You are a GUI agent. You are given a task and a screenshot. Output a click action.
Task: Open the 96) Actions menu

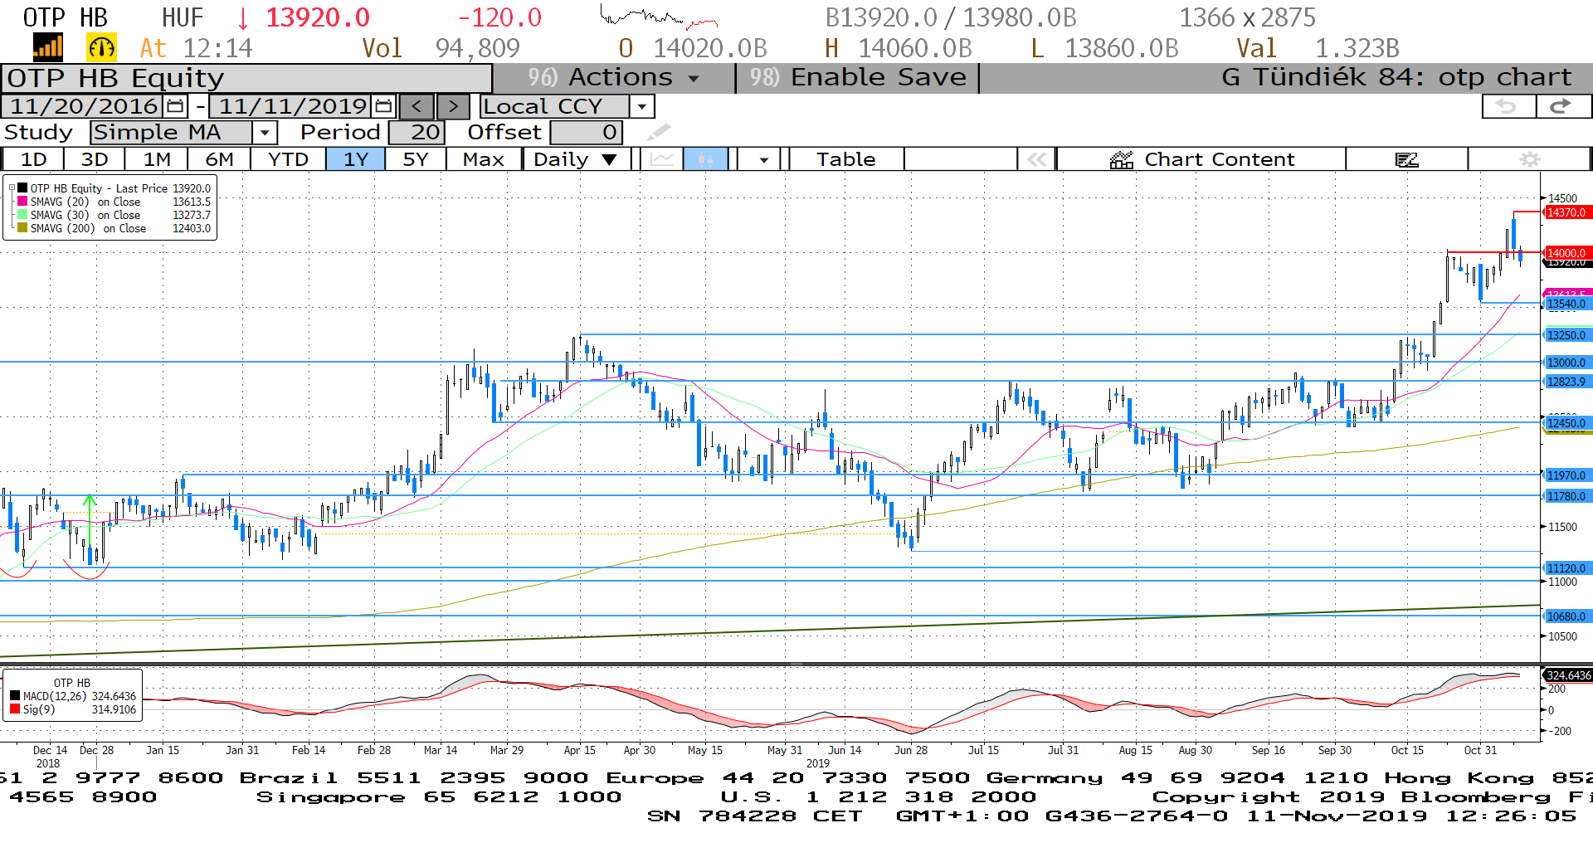click(x=614, y=78)
